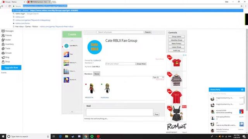Open Roblox app on taskbar
Image resolution: width=248 pixels, height=139 pixels.
click(x=98, y=136)
